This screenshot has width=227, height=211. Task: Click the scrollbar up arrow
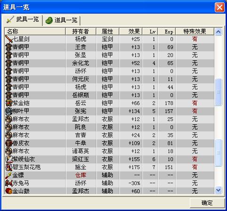[219, 32]
